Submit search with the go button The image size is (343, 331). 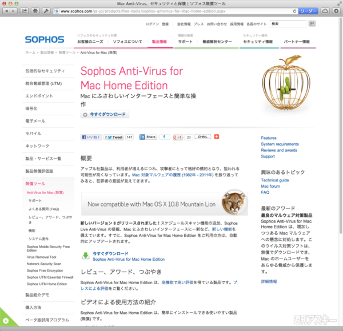click(x=312, y=23)
